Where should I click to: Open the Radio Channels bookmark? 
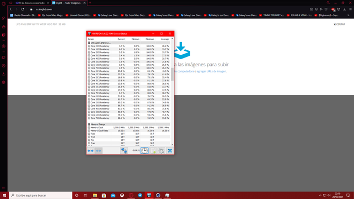pos(23,15)
